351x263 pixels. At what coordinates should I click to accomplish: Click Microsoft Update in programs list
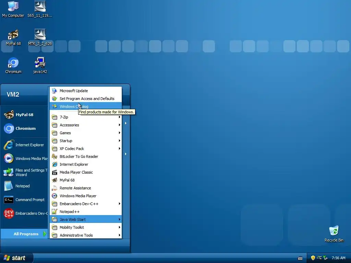(85, 91)
